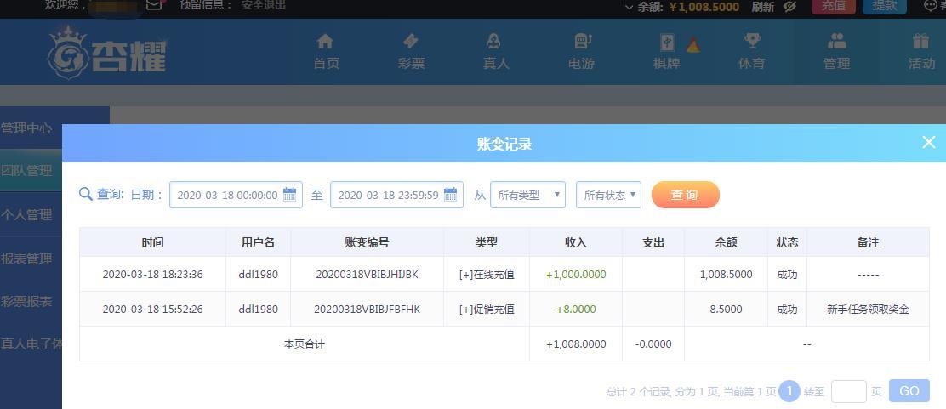This screenshot has width=946, height=409.
Task: Expand the [+]在线充值 record row
Action: click(x=487, y=275)
